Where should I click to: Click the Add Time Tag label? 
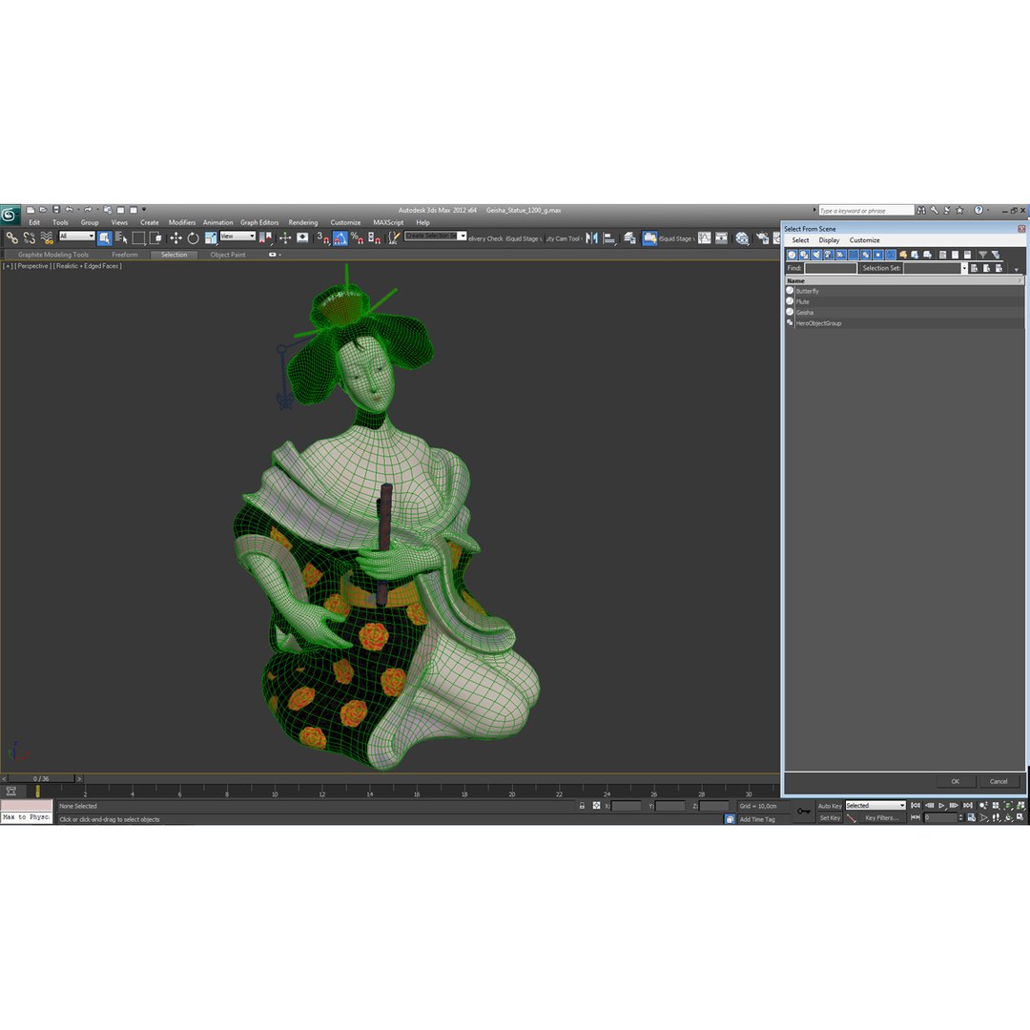757,819
